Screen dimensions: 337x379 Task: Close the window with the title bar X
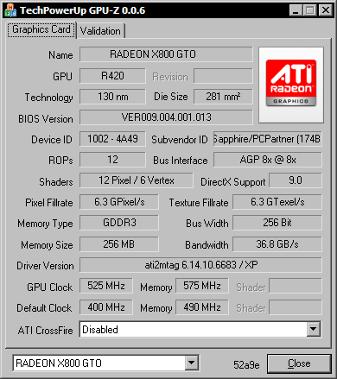(x=326, y=10)
